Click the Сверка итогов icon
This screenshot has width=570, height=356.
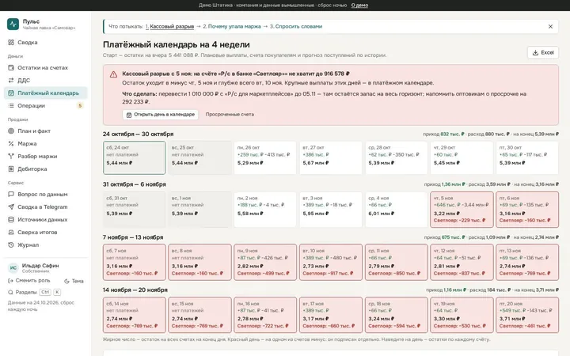(11, 232)
